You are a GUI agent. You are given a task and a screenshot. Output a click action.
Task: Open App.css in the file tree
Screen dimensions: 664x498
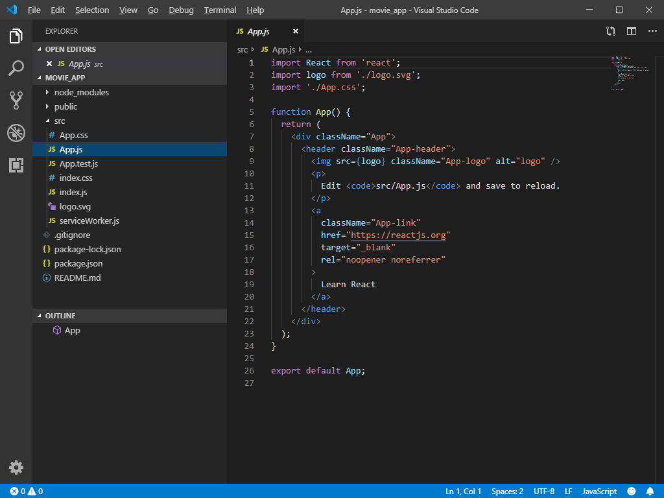(130, 135)
